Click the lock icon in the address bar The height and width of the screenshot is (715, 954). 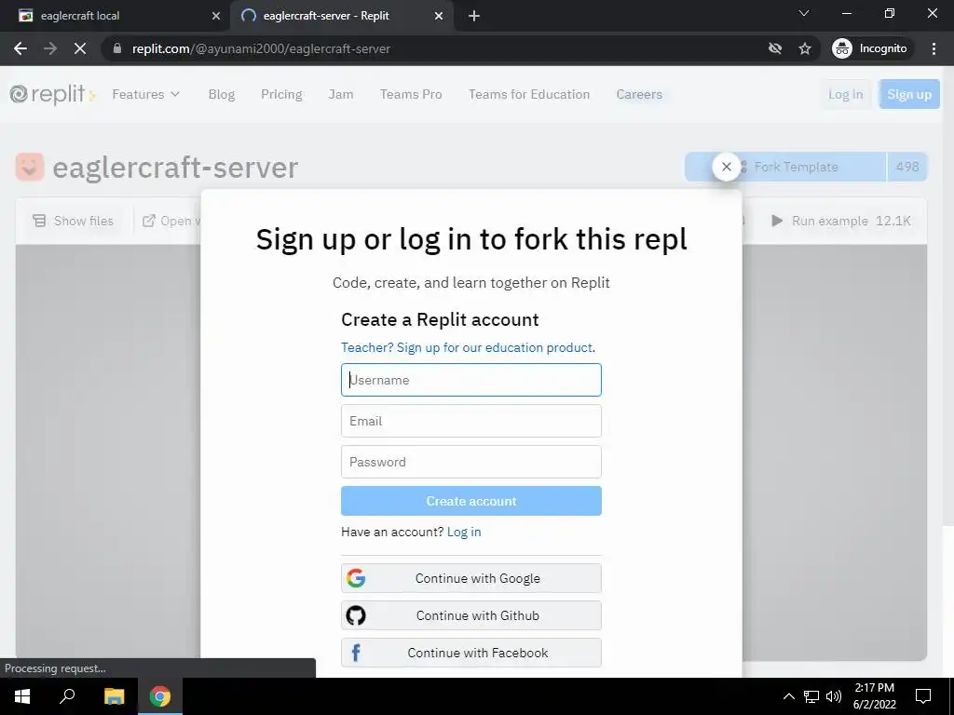[x=117, y=48]
